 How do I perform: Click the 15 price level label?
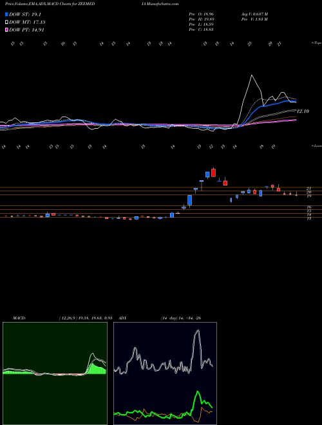pos(308,211)
